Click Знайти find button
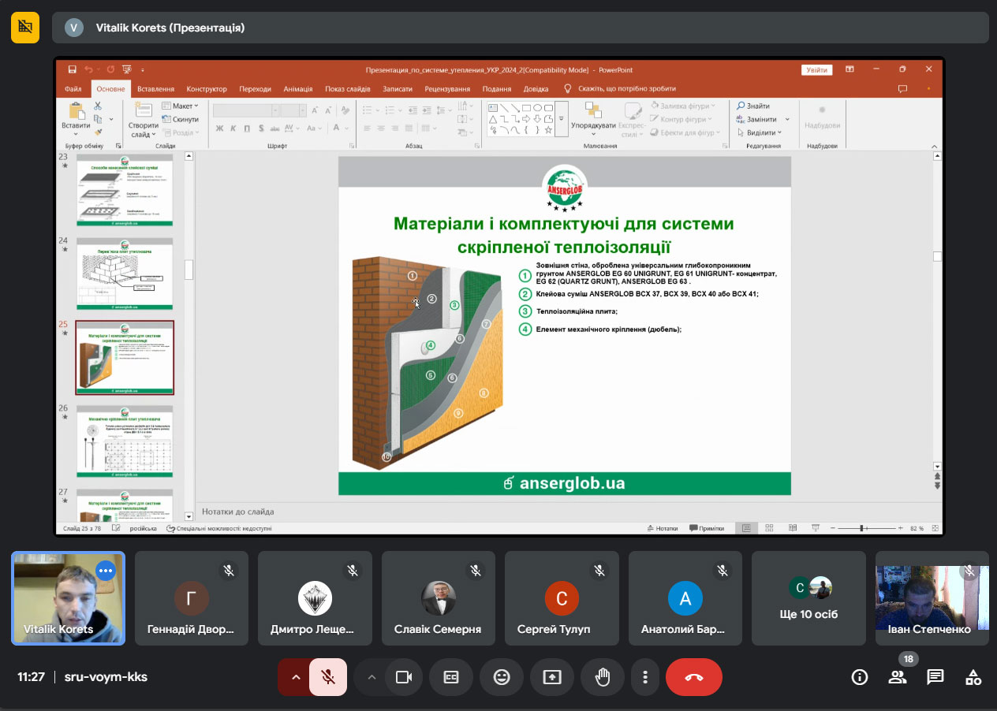The height and width of the screenshot is (711, 997). (x=753, y=106)
